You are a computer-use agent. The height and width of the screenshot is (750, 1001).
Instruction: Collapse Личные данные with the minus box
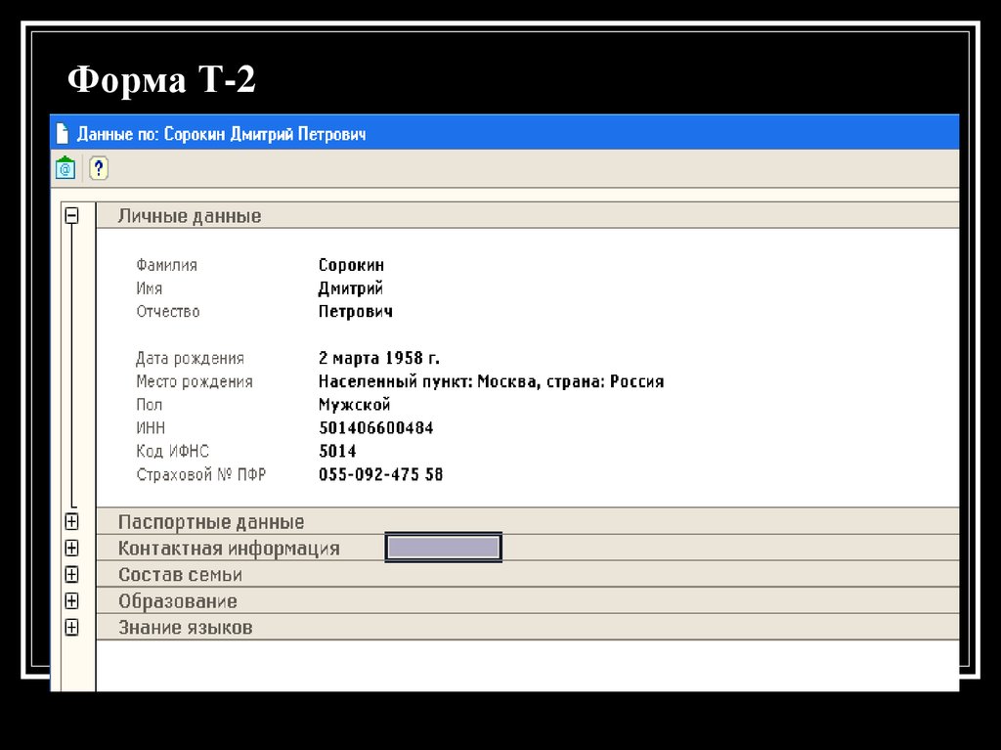pos(72,215)
